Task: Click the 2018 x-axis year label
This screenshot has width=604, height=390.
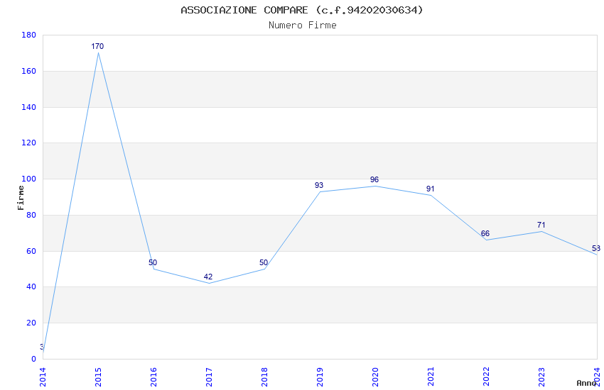Action: [x=264, y=377]
